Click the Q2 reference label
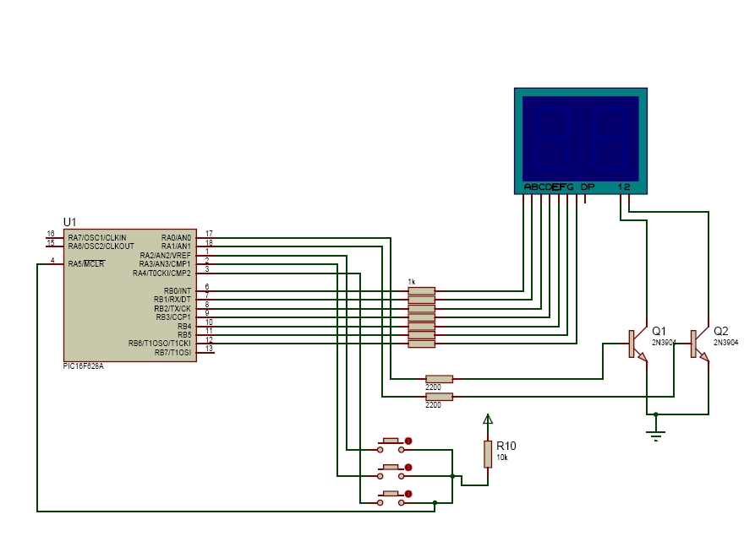 pos(721,331)
